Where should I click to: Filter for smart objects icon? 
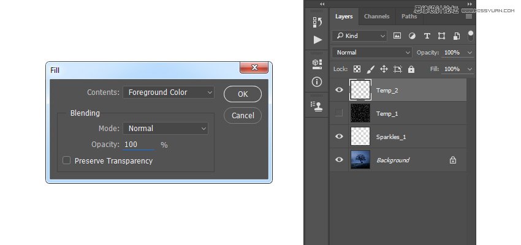pos(457,36)
